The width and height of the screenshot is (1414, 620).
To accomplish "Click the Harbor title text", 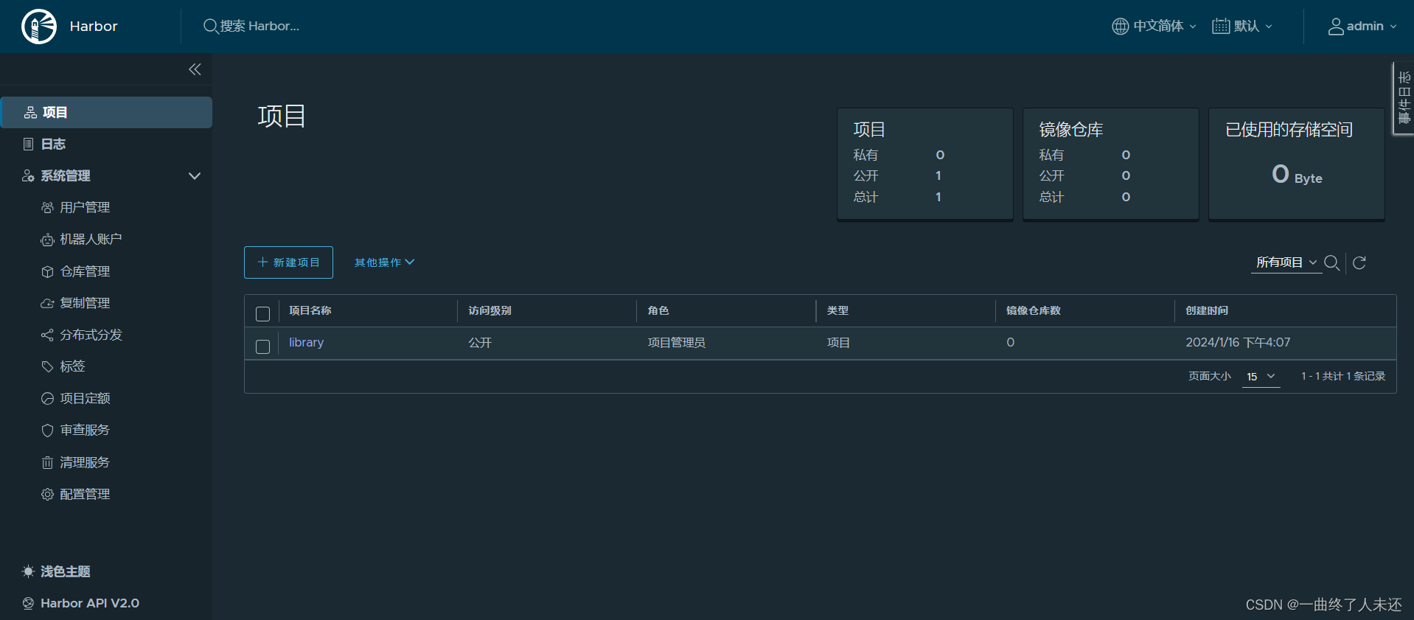I will click(x=94, y=27).
